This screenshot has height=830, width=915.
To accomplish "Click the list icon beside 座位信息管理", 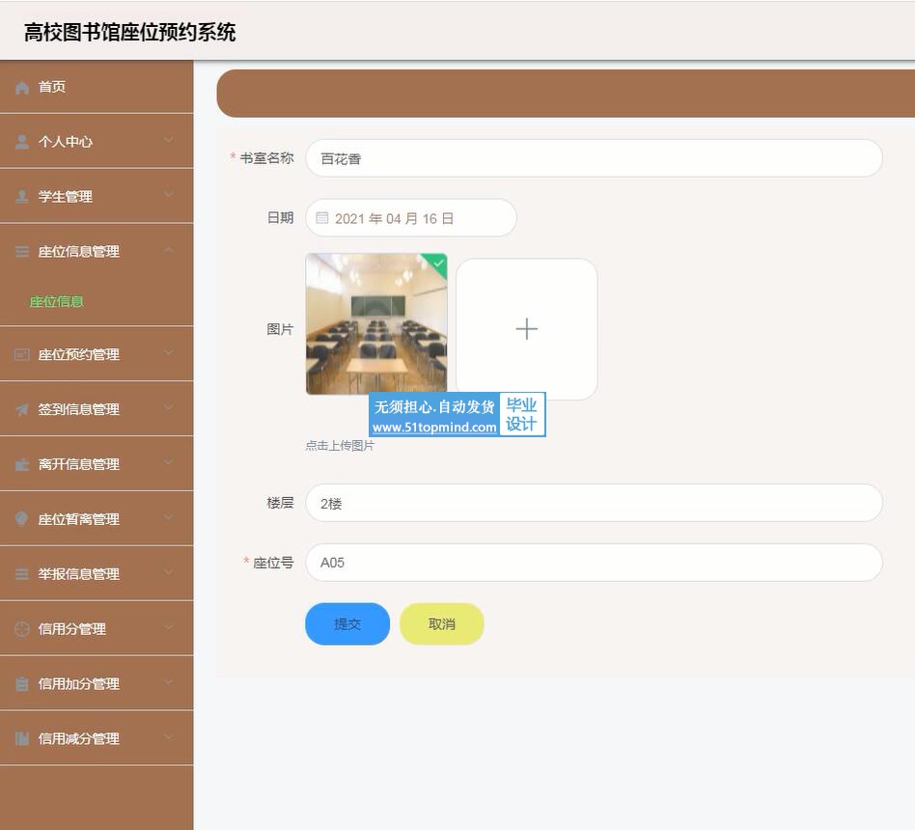I will pyautogui.click(x=22, y=252).
